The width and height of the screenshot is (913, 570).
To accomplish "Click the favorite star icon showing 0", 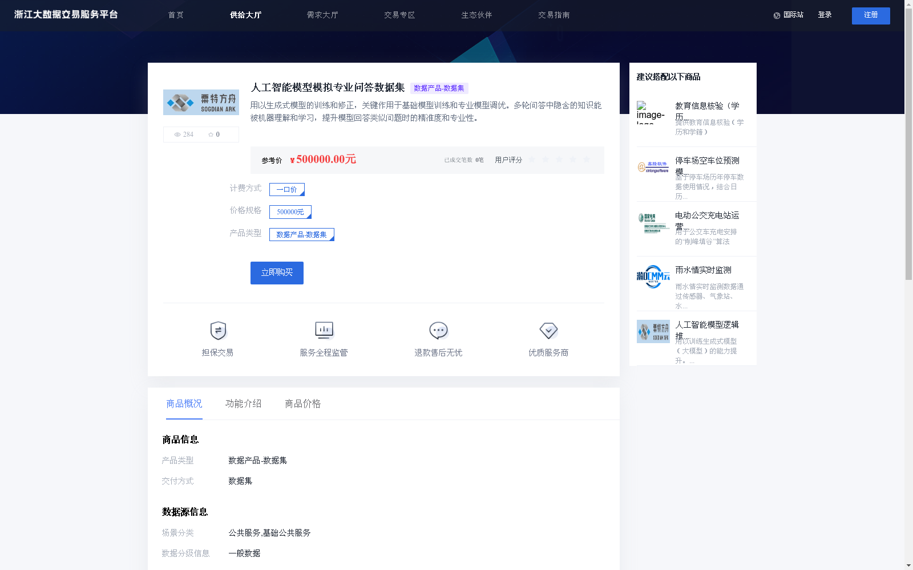I will 211,135.
